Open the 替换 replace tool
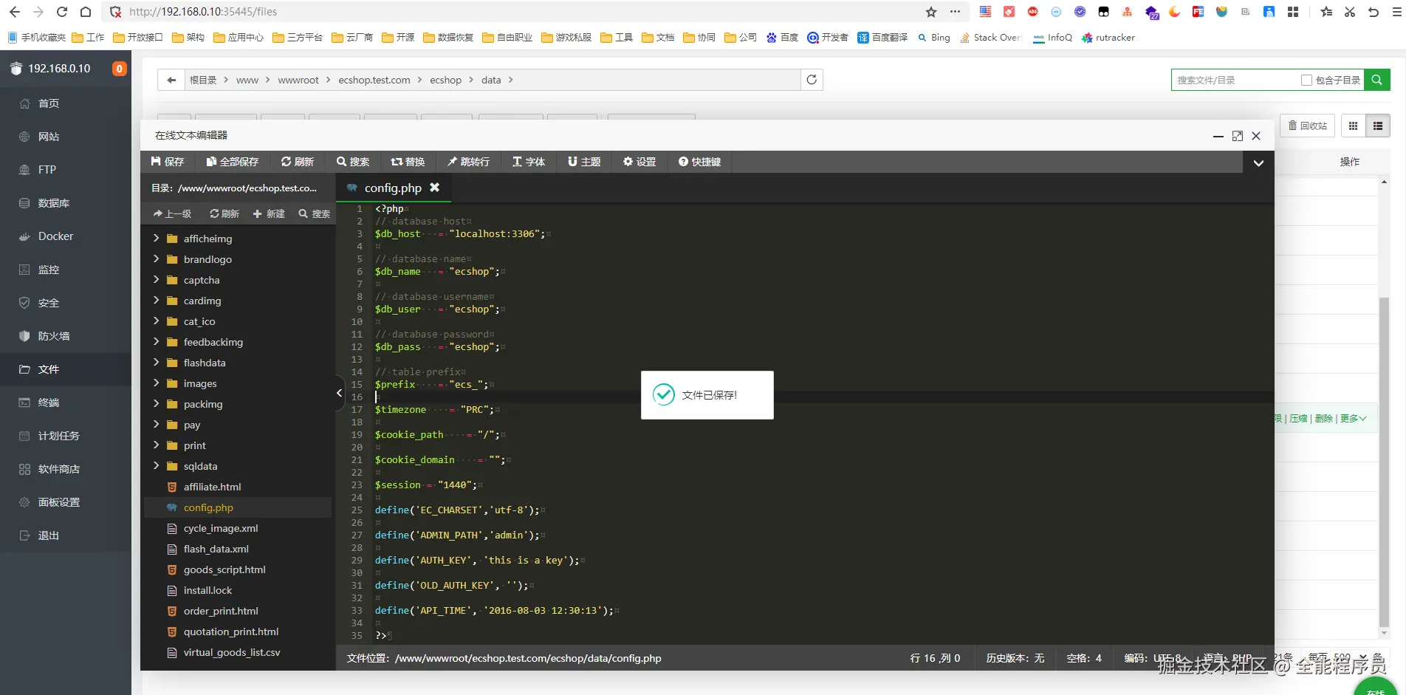The height and width of the screenshot is (695, 1406). coord(408,162)
